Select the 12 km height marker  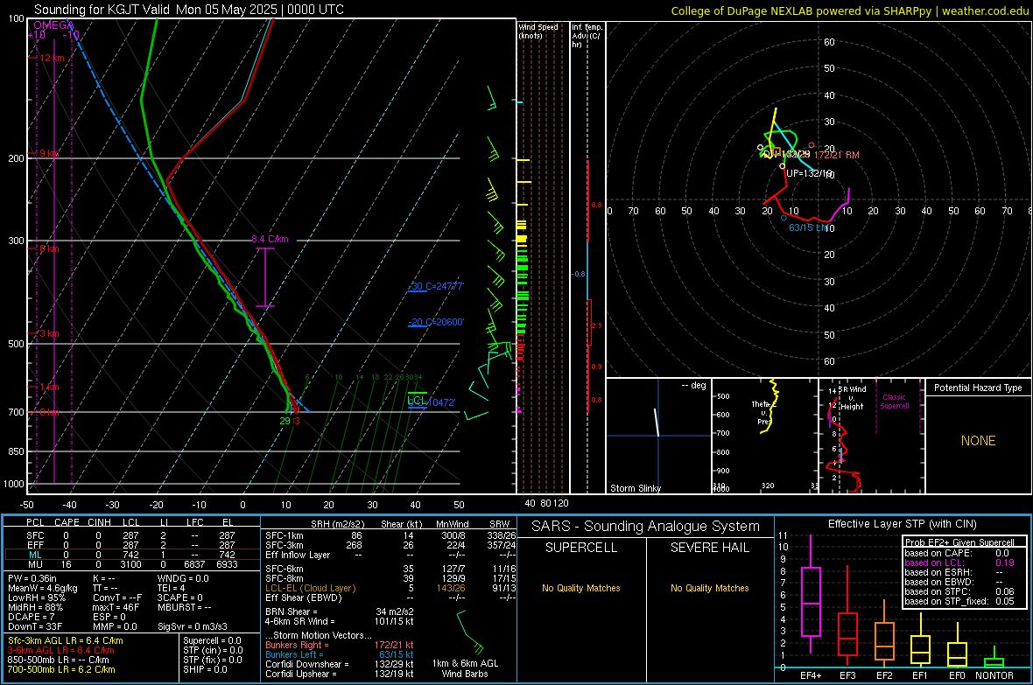[x=50, y=58]
